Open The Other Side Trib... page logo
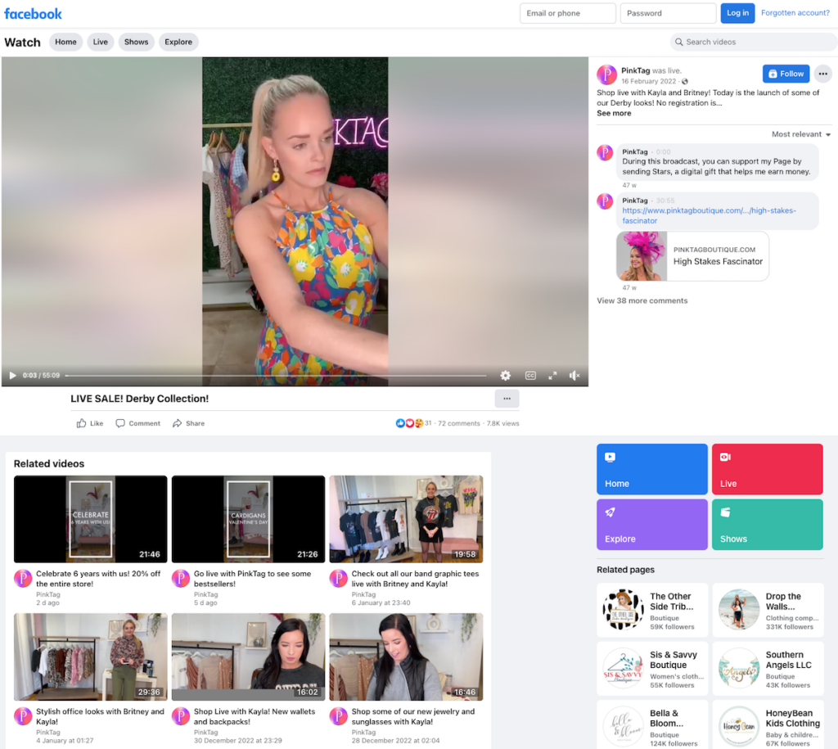 tap(623, 610)
